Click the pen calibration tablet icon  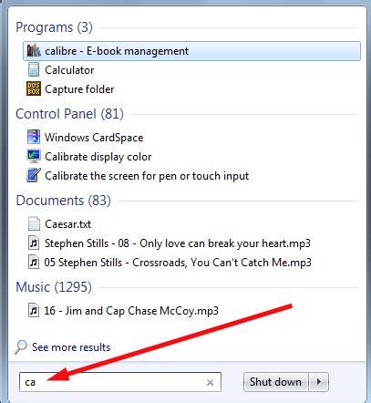(34, 175)
